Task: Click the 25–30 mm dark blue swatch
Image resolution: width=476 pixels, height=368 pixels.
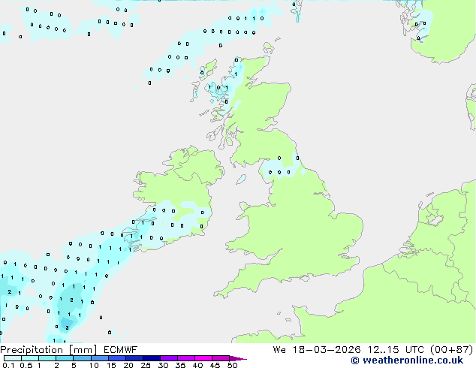Action: 152,358
